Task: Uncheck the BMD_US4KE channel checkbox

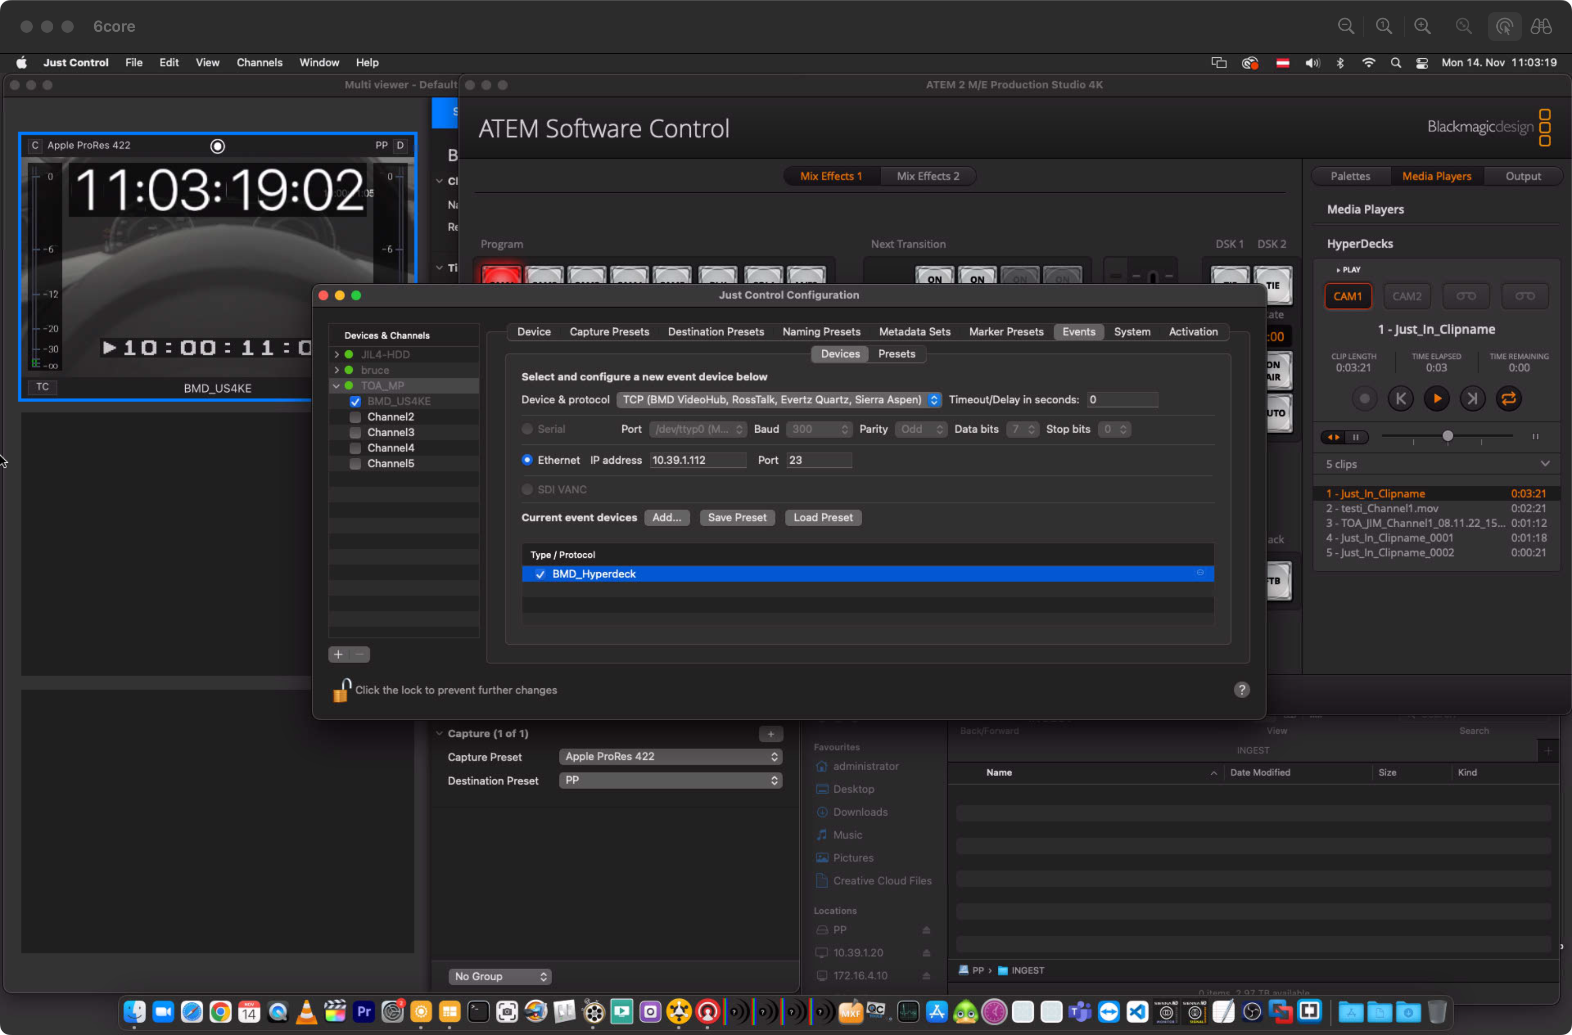Action: click(x=355, y=401)
